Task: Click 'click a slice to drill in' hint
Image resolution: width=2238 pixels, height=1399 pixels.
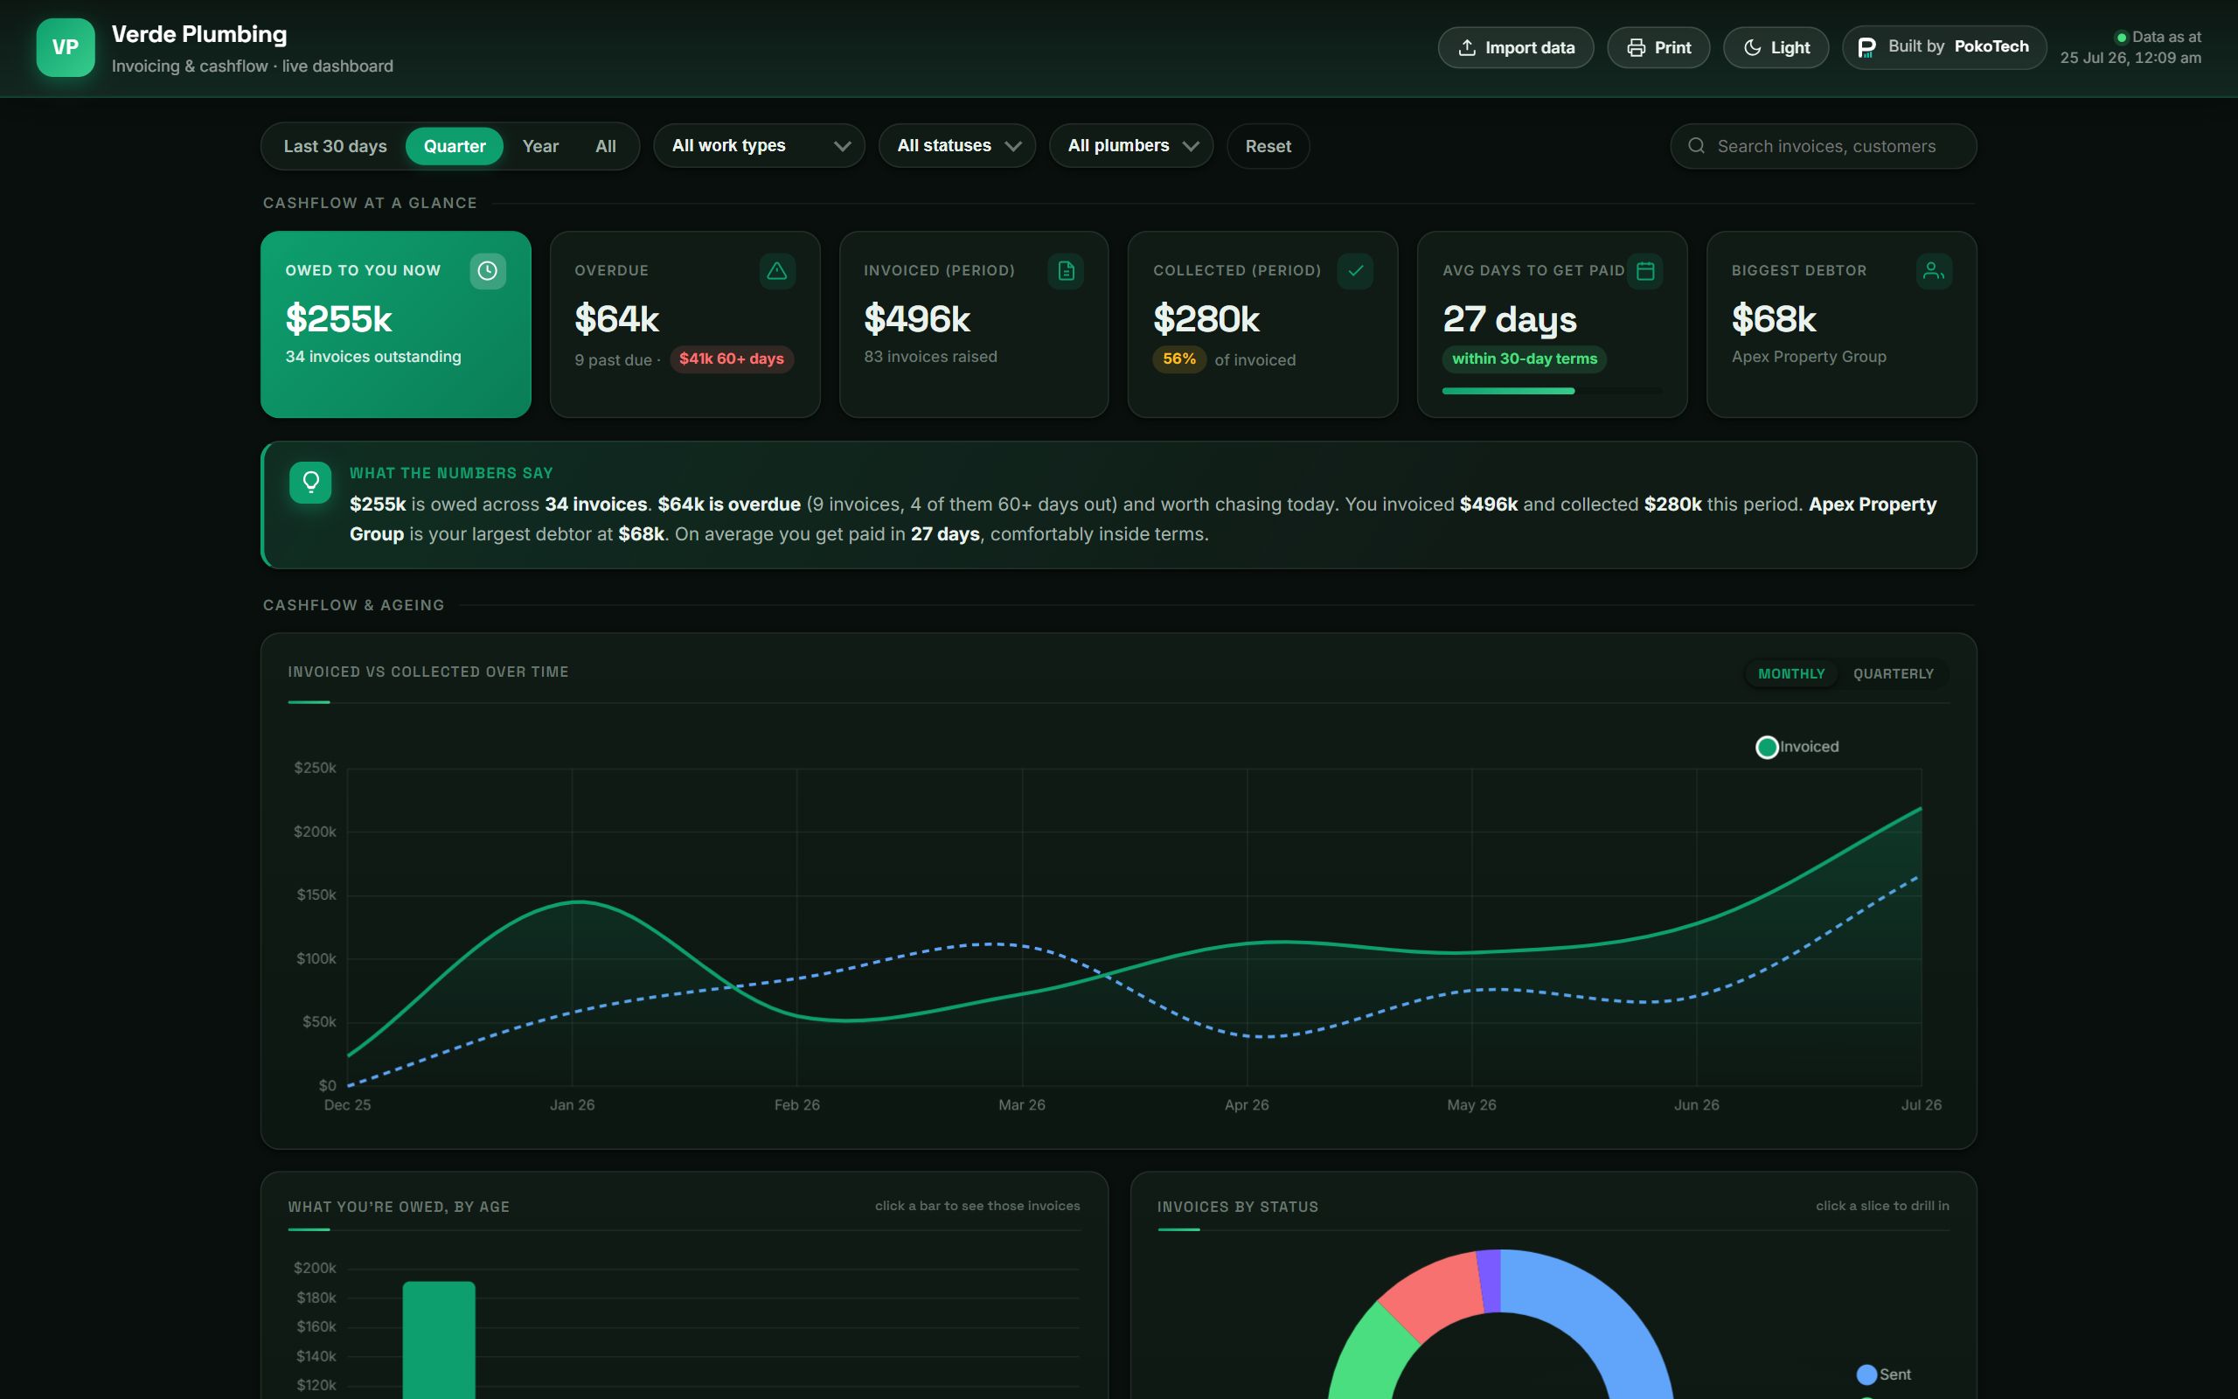Action: click(1881, 1206)
